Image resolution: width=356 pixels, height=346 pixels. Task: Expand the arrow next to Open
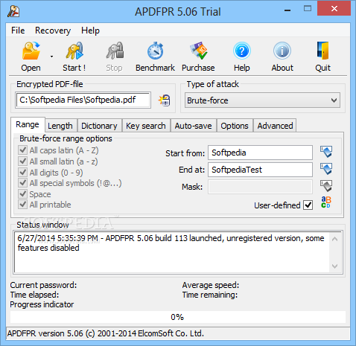click(x=51, y=57)
